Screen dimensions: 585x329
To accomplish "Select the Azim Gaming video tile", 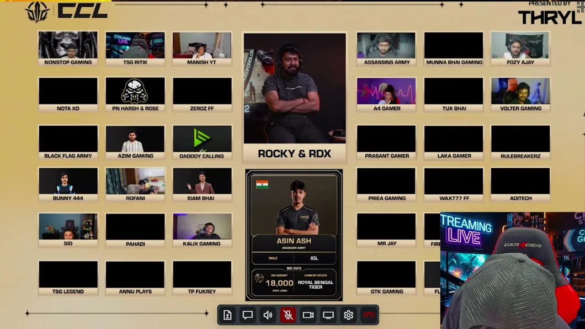I will [x=135, y=142].
